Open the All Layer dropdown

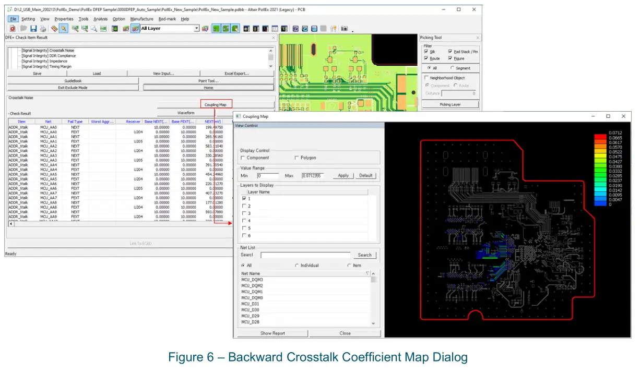[196, 29]
